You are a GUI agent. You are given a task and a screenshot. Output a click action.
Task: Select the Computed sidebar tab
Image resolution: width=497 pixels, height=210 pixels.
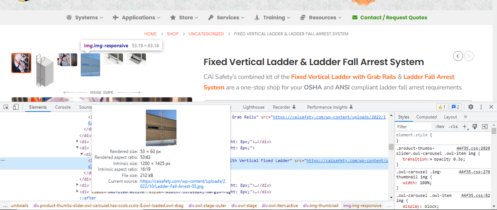pos(426,117)
